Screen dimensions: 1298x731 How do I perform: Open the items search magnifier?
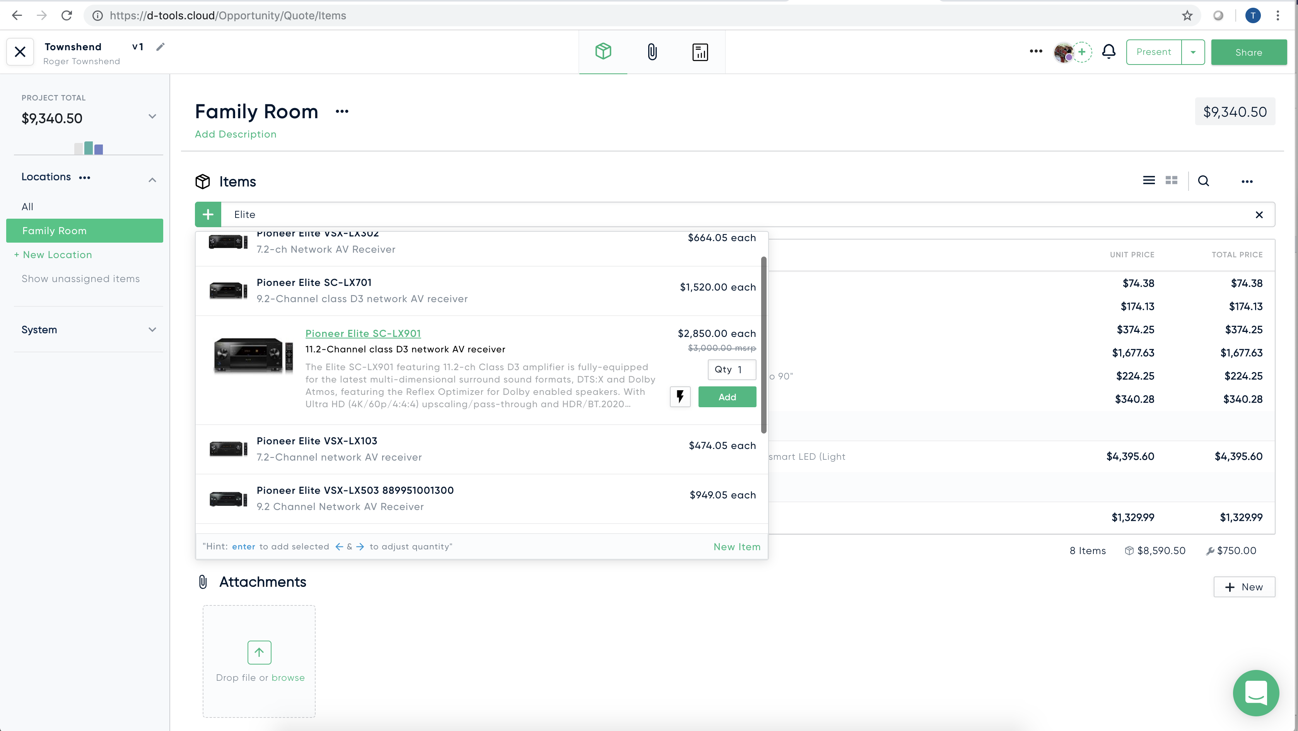point(1204,181)
